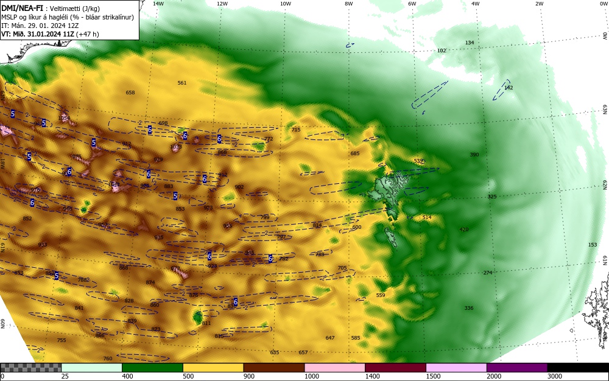This screenshot has height=381, width=609.
Task: Click the 2W longitude label
Action: point(539,4)
